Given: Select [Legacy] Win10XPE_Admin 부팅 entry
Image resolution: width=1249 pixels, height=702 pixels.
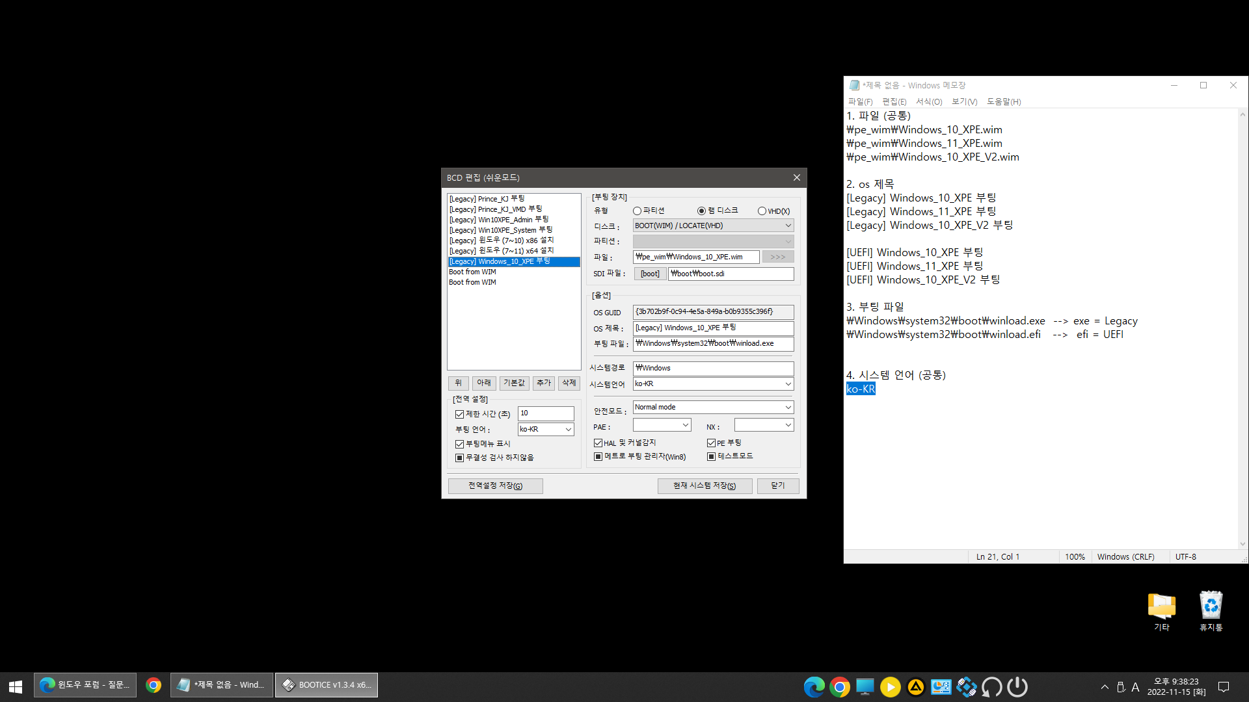Looking at the screenshot, I should pos(514,220).
